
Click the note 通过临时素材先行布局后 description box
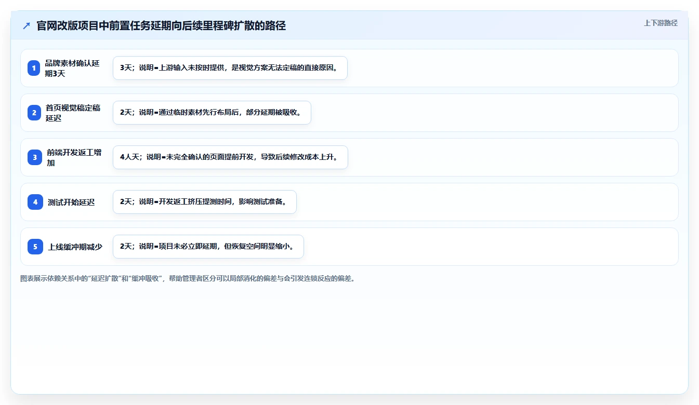point(212,113)
